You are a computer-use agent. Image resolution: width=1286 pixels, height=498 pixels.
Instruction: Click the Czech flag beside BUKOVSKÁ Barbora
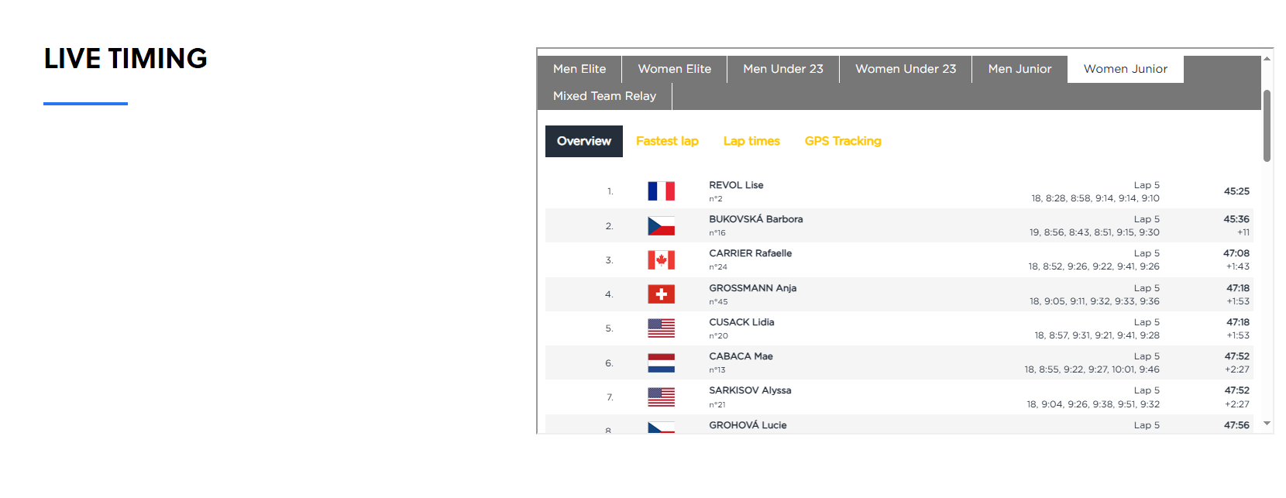pos(661,226)
